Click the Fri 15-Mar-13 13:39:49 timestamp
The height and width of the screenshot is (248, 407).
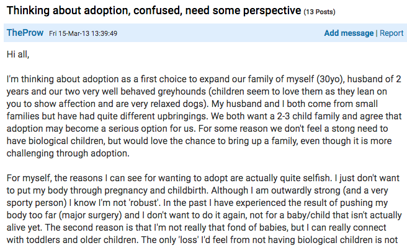point(83,33)
